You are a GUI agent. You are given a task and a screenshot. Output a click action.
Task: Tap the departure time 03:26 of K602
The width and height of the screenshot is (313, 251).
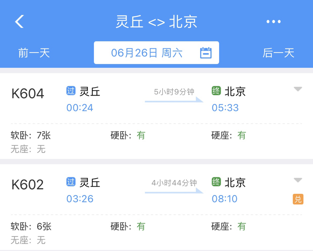[80, 199]
